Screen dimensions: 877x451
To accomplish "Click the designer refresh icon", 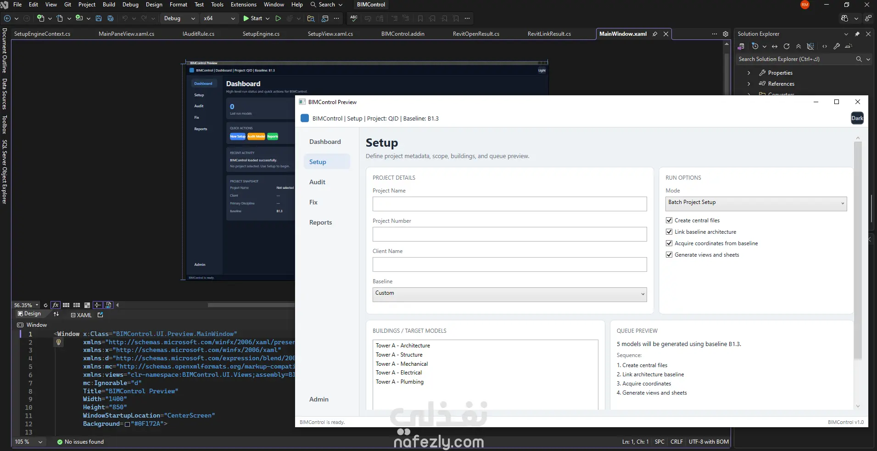I will tap(45, 305).
